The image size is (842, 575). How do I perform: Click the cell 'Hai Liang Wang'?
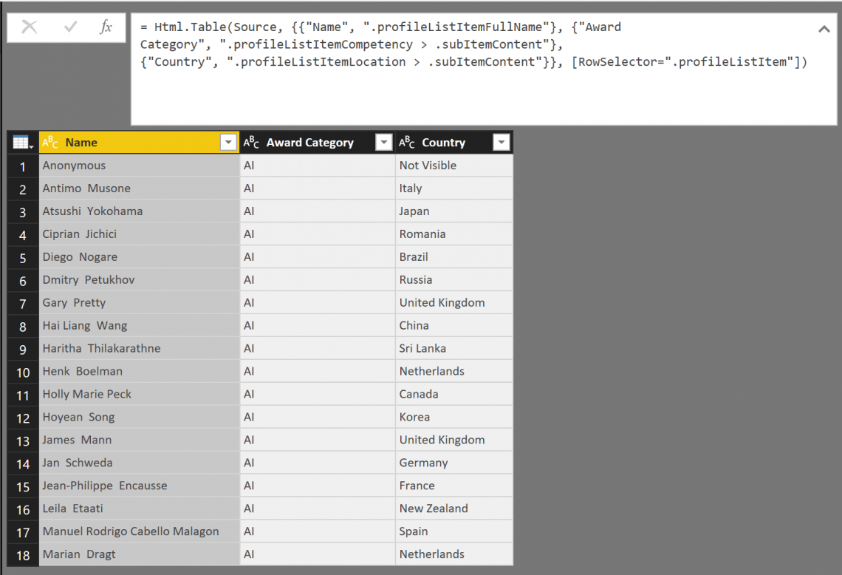click(139, 326)
